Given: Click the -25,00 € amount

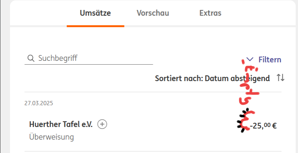Looking at the screenshot, I should pyautogui.click(x=263, y=125).
